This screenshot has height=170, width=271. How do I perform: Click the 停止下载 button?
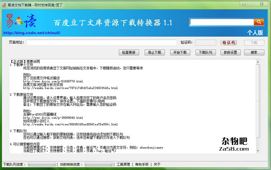click(155, 52)
